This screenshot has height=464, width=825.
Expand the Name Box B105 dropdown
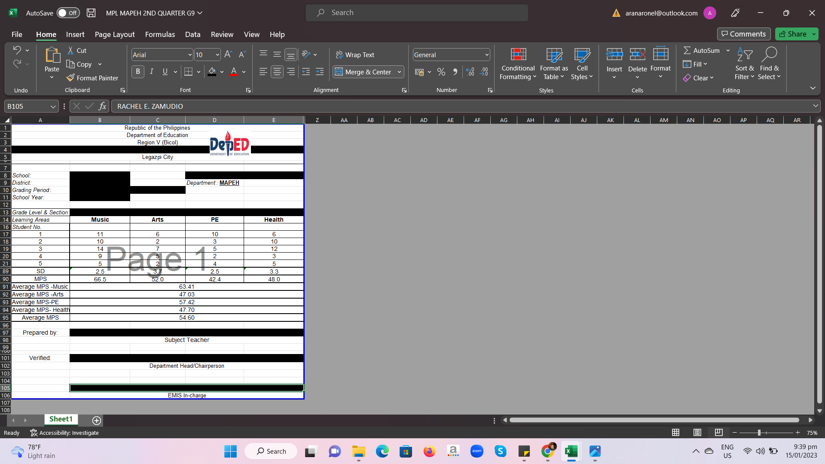click(53, 106)
